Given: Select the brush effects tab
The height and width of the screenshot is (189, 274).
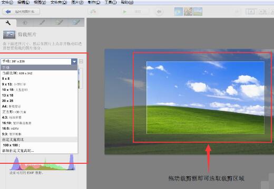Looking at the screenshot, I should click(42, 23).
